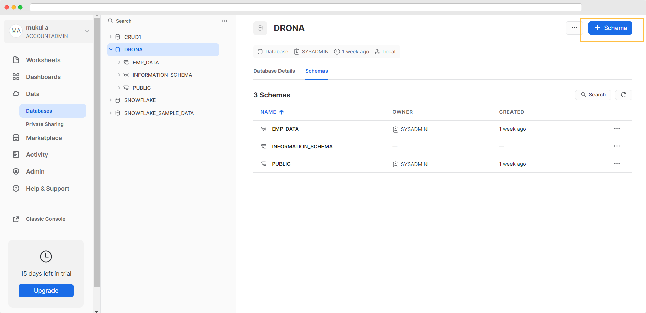Image resolution: width=646 pixels, height=313 pixels.
Task: Open Classic Console external link
Action: point(45,219)
